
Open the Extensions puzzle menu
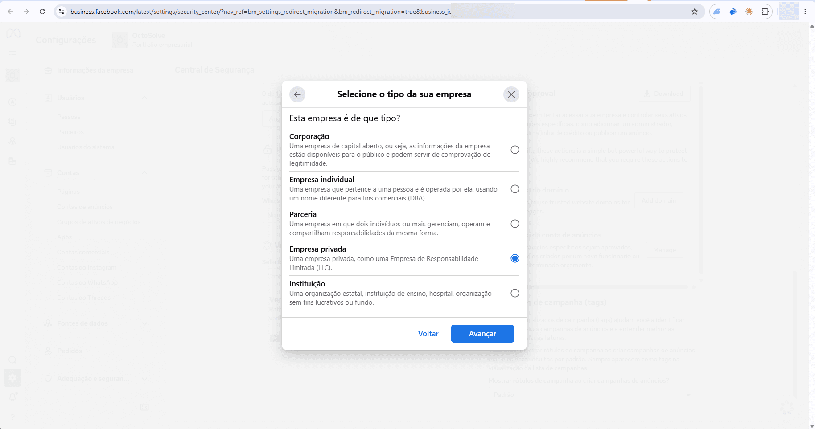(x=765, y=12)
